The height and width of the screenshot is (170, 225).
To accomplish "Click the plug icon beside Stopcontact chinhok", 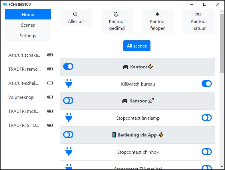I will [x=69, y=152].
